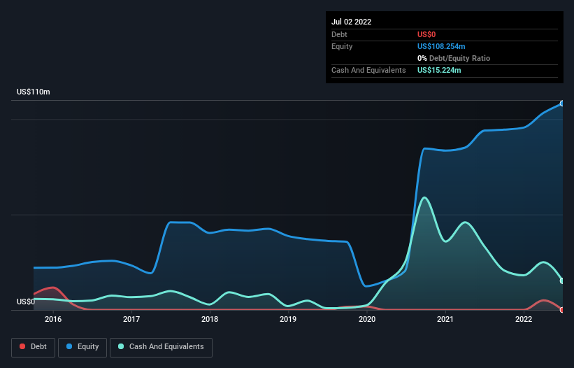
Task: Select the 2019 x-axis label
Action: [288, 319]
